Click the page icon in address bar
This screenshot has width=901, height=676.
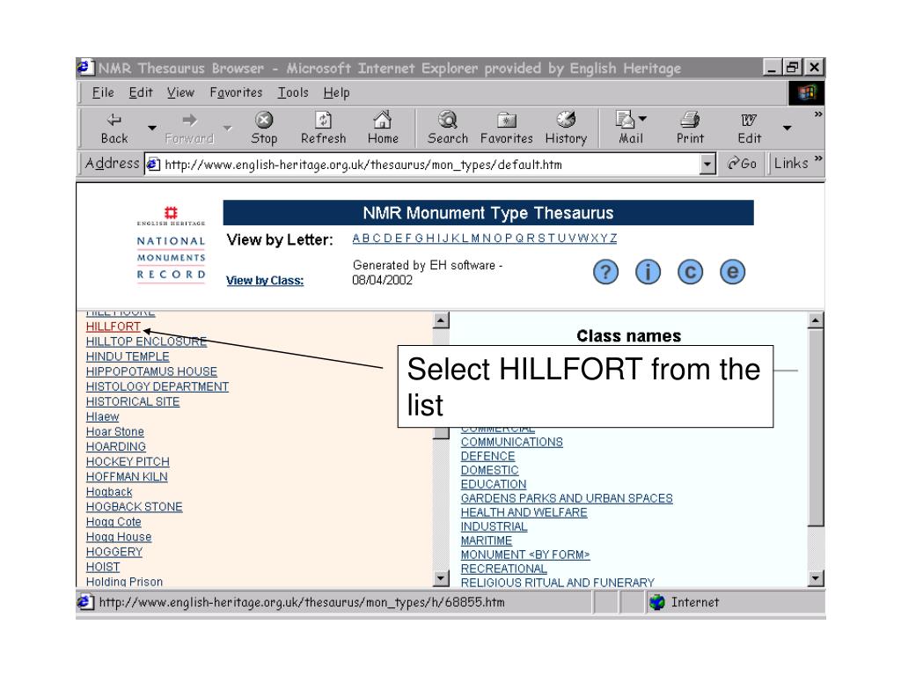153,165
